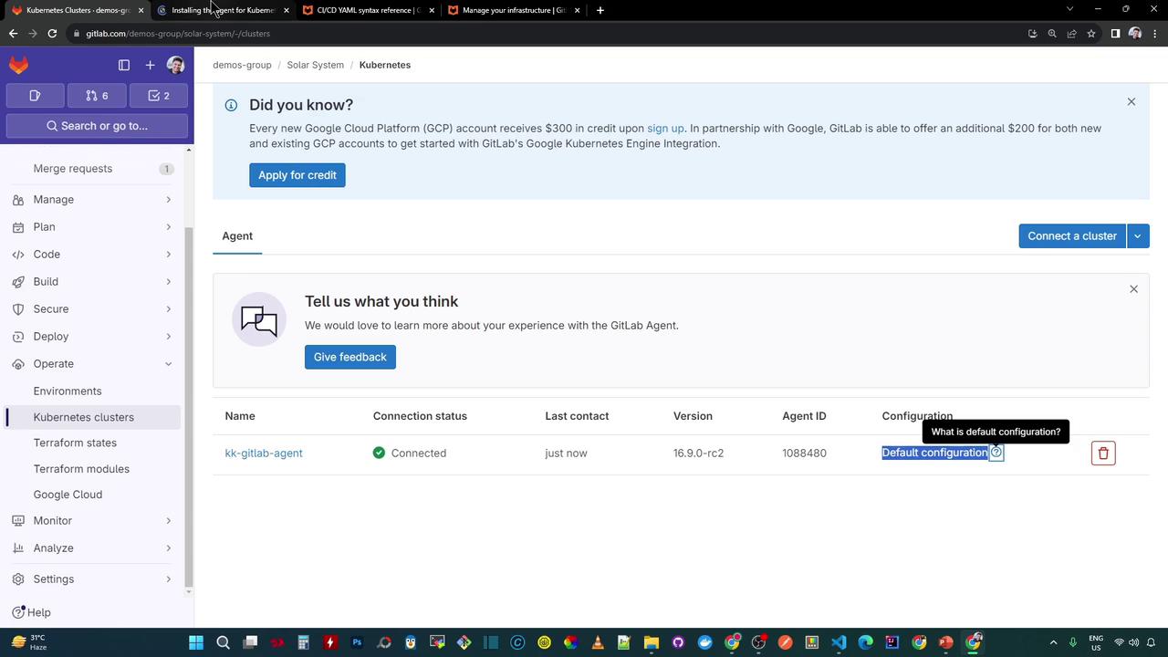The image size is (1168, 657).
Task: Expand the Analyze sidebar section
Action: [94, 547]
